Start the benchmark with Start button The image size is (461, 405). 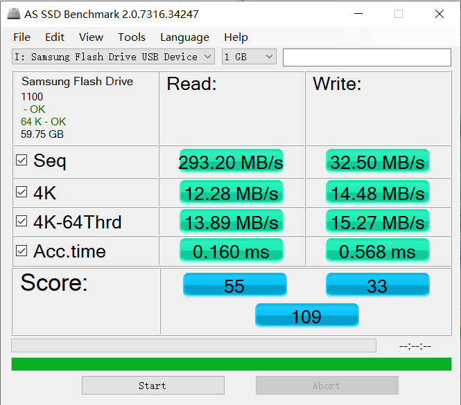tap(153, 386)
